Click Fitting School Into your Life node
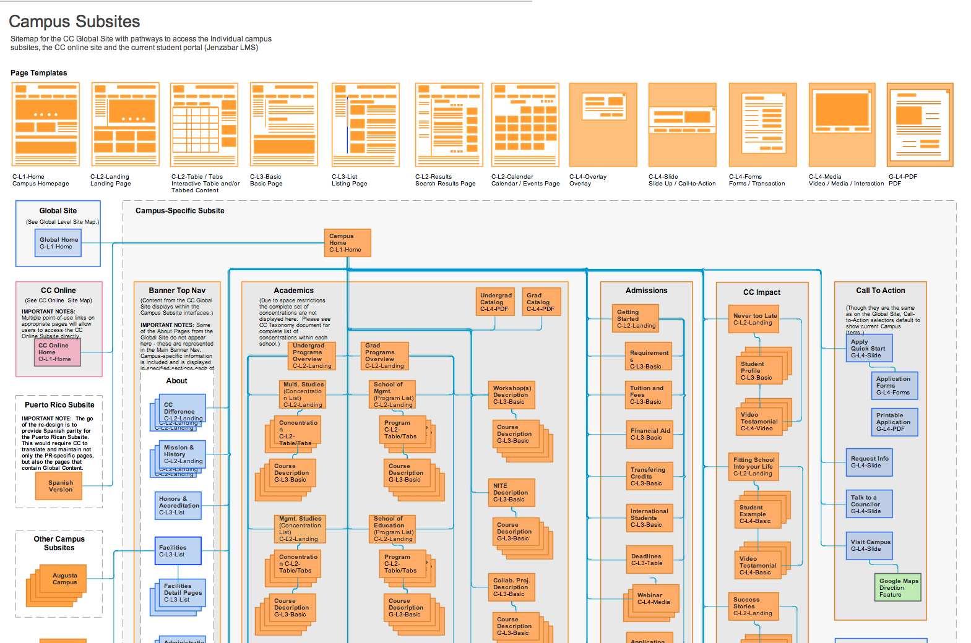Viewport: 971px width, 643px height. [x=754, y=467]
